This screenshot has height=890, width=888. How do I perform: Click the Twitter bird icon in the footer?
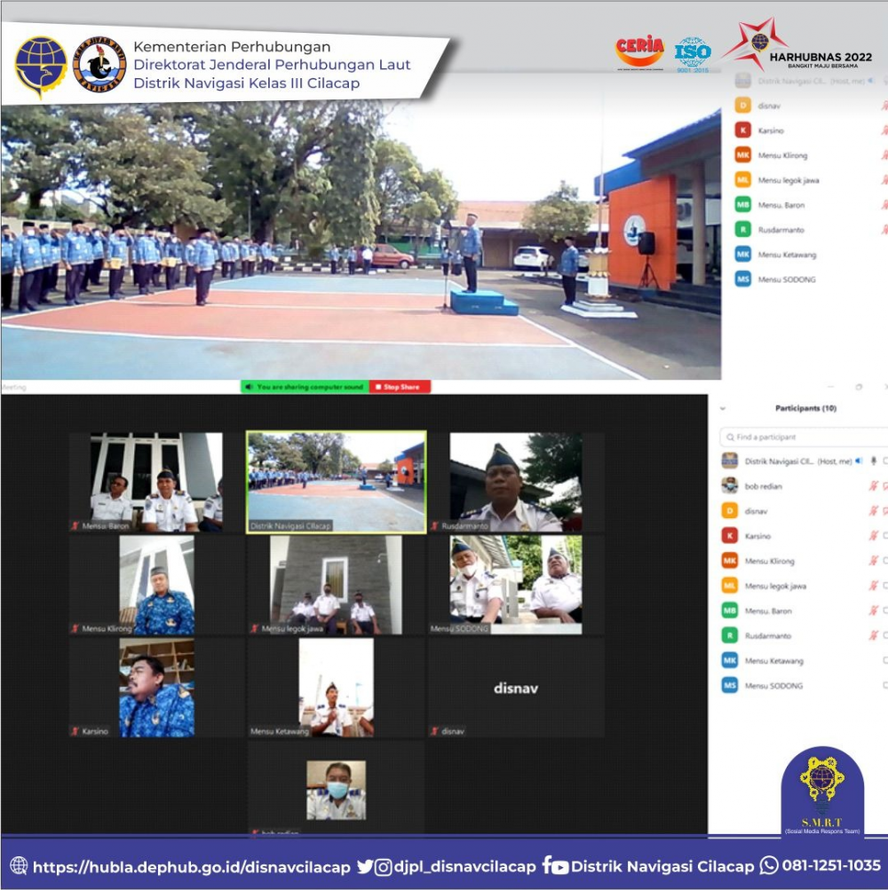click(365, 867)
